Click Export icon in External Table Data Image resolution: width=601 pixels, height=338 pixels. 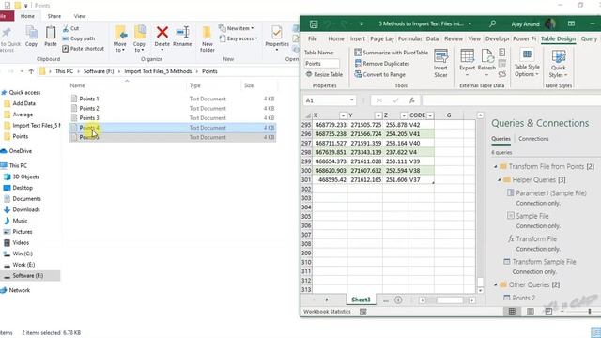(x=467, y=56)
